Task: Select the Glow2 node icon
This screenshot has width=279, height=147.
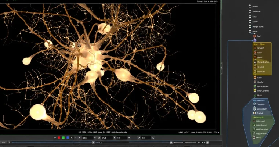Action: [x=255, y=57]
